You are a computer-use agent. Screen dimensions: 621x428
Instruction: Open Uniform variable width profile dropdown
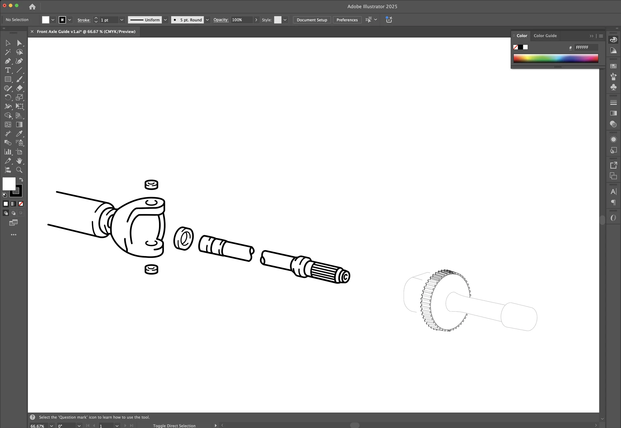click(x=165, y=20)
